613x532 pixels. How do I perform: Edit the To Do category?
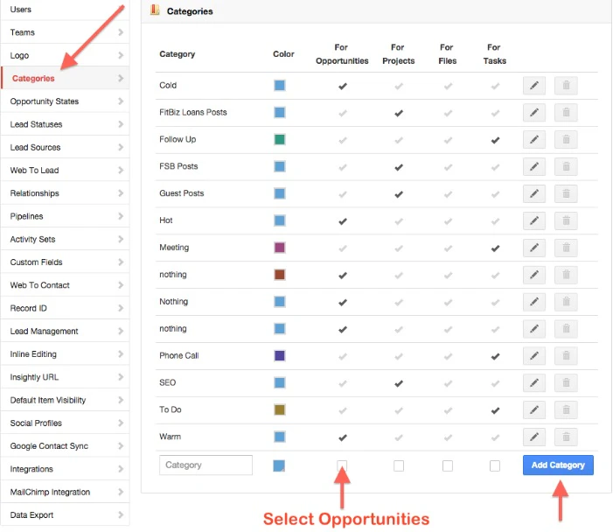(x=534, y=410)
